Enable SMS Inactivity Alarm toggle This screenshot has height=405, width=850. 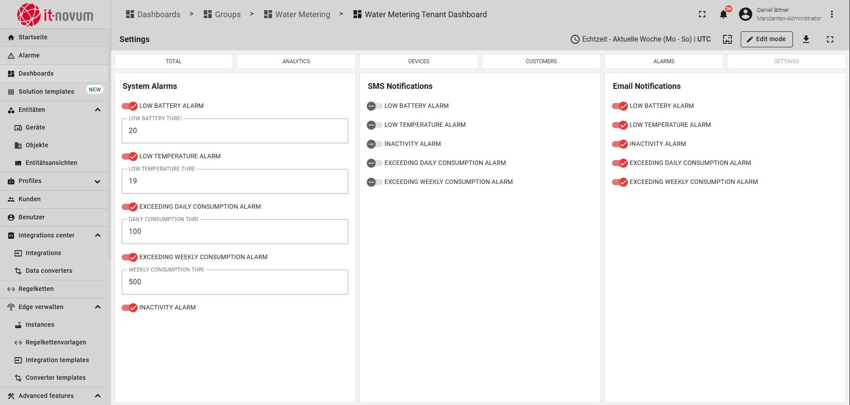pyautogui.click(x=375, y=144)
